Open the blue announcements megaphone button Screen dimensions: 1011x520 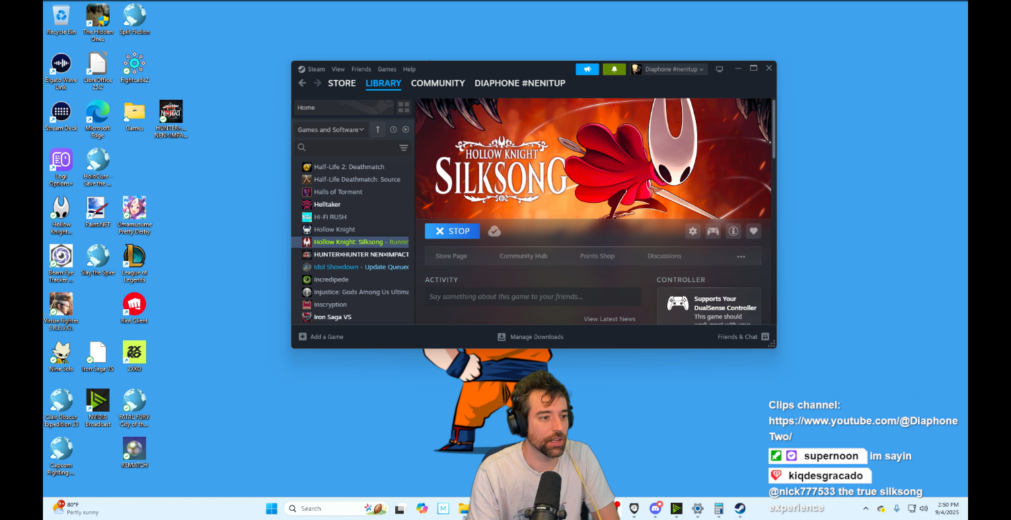[587, 69]
